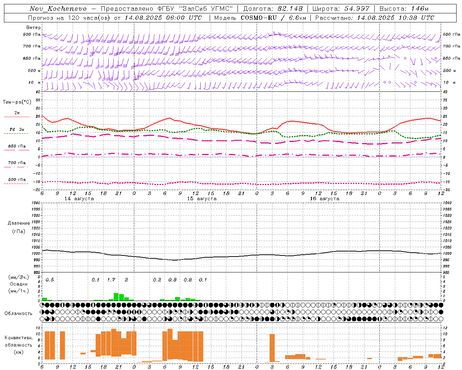462x370 pixels.
Task: Click the 1040 label on left pressure axis
Action: point(35,203)
